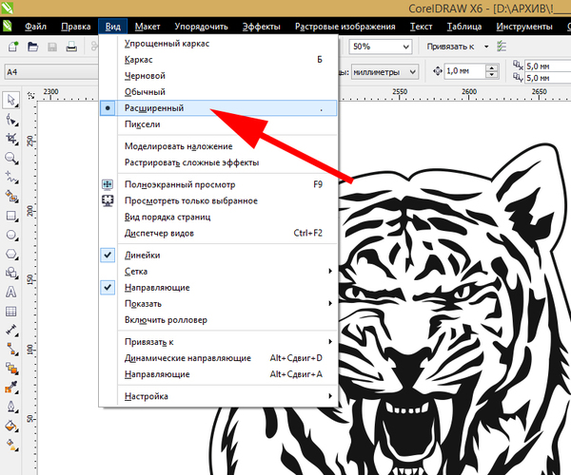Click Диспетчер видов menu entry

click(164, 232)
